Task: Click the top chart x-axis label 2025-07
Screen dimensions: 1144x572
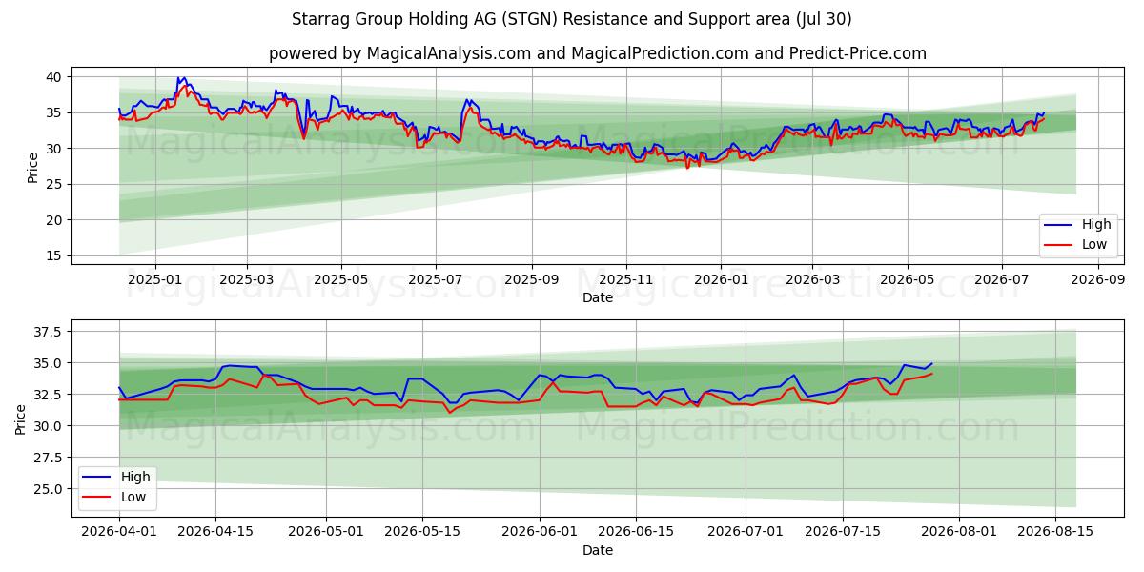Action: pos(435,280)
